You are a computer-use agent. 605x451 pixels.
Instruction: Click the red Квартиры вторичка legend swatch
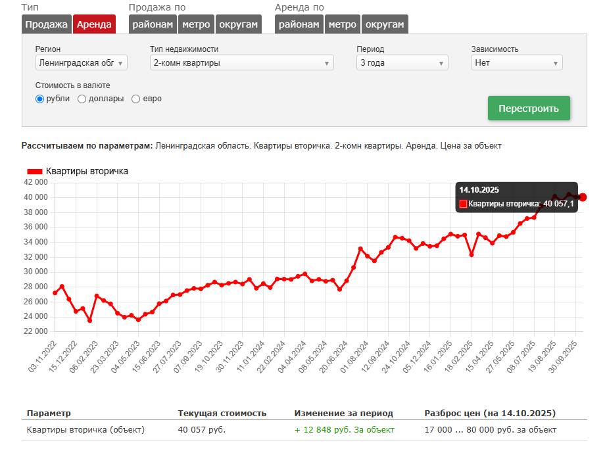pyautogui.click(x=34, y=172)
